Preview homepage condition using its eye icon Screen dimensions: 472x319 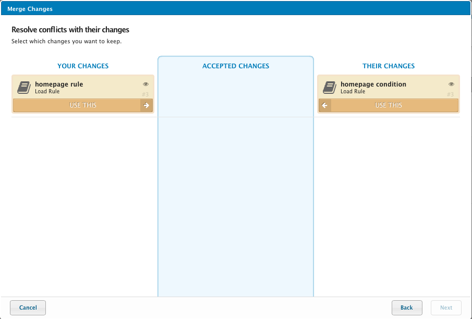451,84
